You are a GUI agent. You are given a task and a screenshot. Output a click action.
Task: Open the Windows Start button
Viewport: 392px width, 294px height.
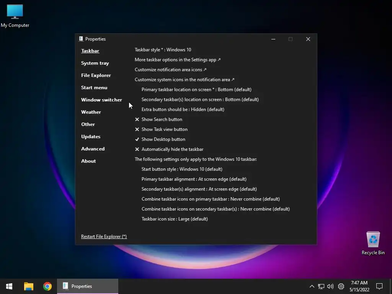(x=9, y=286)
